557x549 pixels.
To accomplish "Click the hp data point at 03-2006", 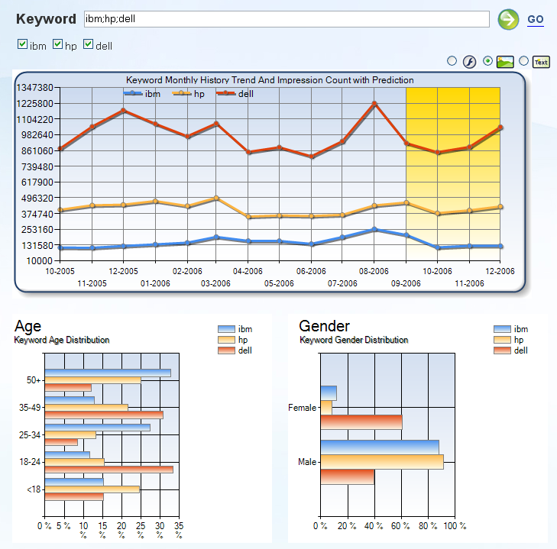I will point(216,199).
